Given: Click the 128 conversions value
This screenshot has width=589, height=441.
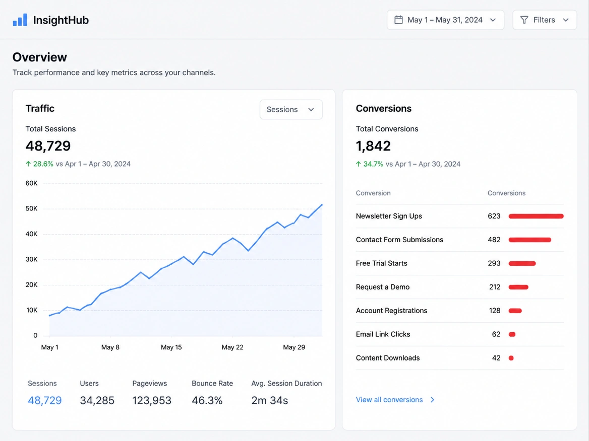Looking at the screenshot, I should (x=495, y=311).
